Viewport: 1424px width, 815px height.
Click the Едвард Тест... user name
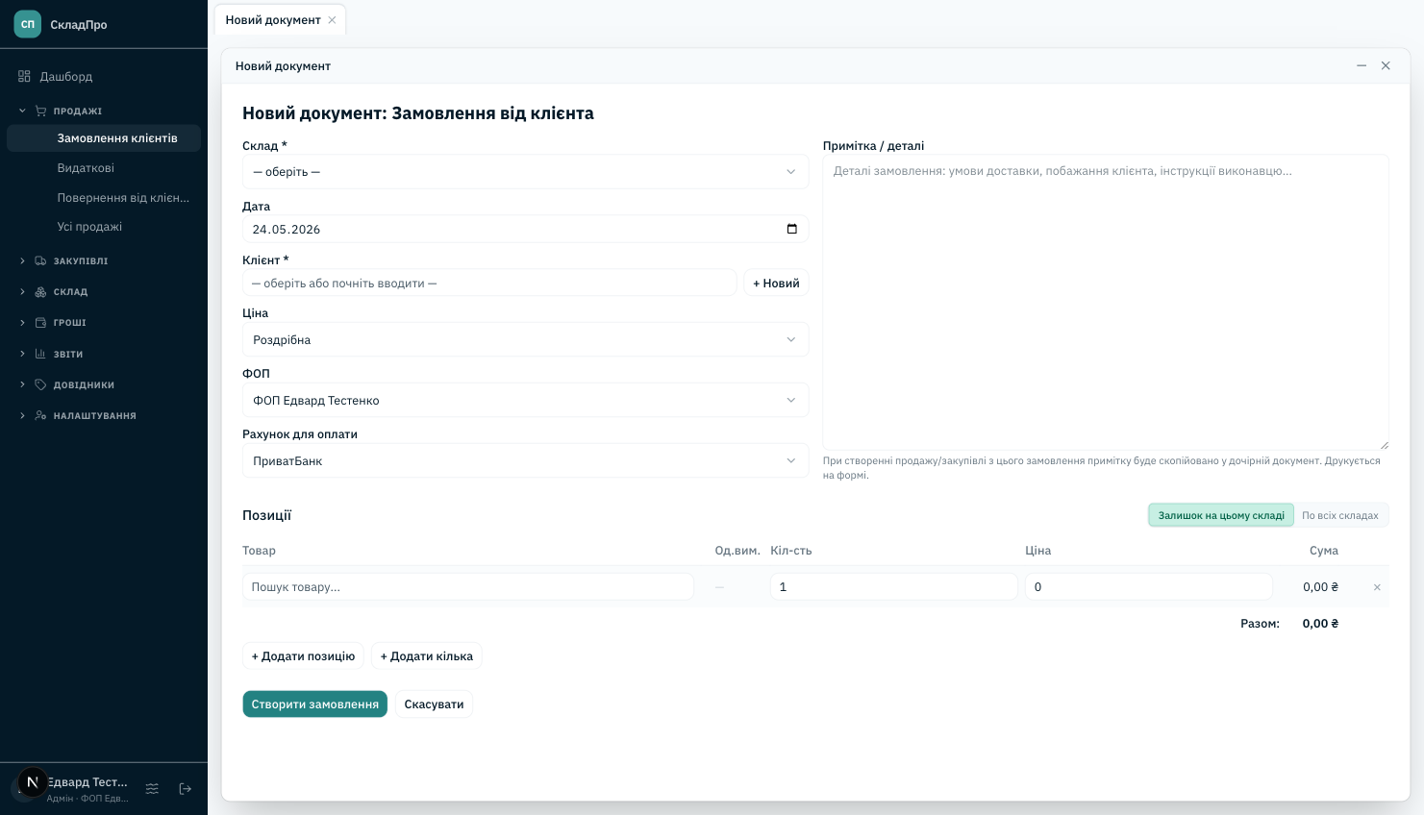pyautogui.click(x=87, y=782)
